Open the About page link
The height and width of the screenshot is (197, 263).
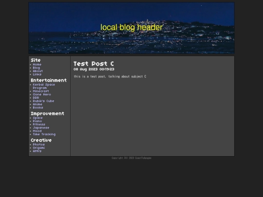click(38, 71)
